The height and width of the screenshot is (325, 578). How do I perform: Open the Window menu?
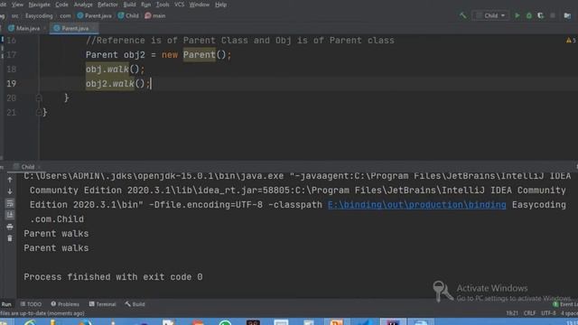click(199, 5)
